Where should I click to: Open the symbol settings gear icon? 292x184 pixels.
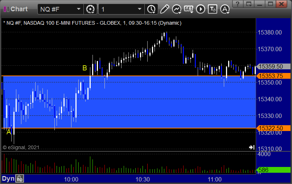(x=90, y=9)
